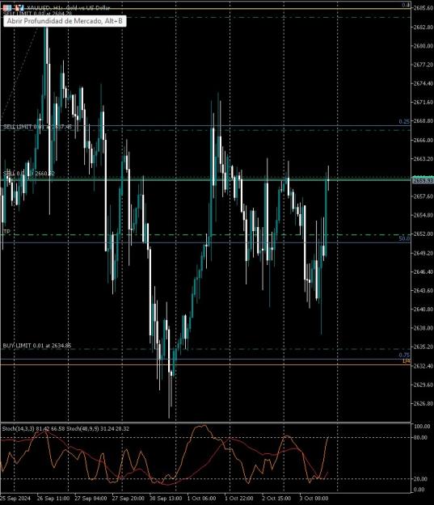Click the stochastic 80.00 level value
The height and width of the screenshot is (505, 434).
[x=421, y=437]
